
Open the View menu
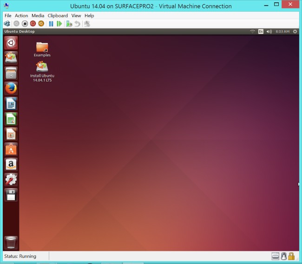[x=76, y=16]
